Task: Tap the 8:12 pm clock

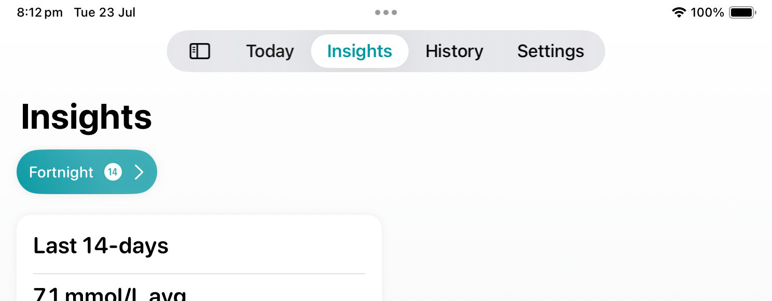Action: pyautogui.click(x=40, y=12)
